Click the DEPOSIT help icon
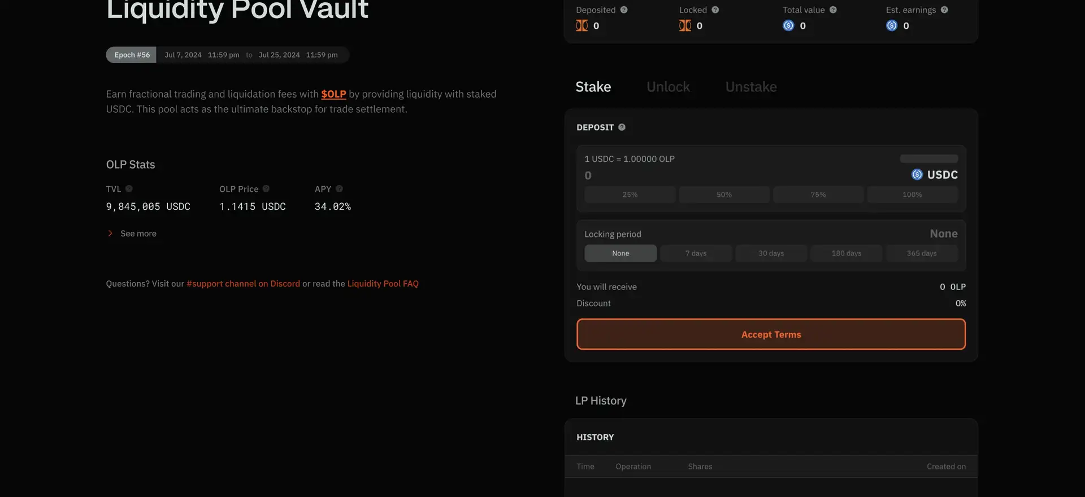This screenshot has width=1085, height=497. tap(622, 127)
